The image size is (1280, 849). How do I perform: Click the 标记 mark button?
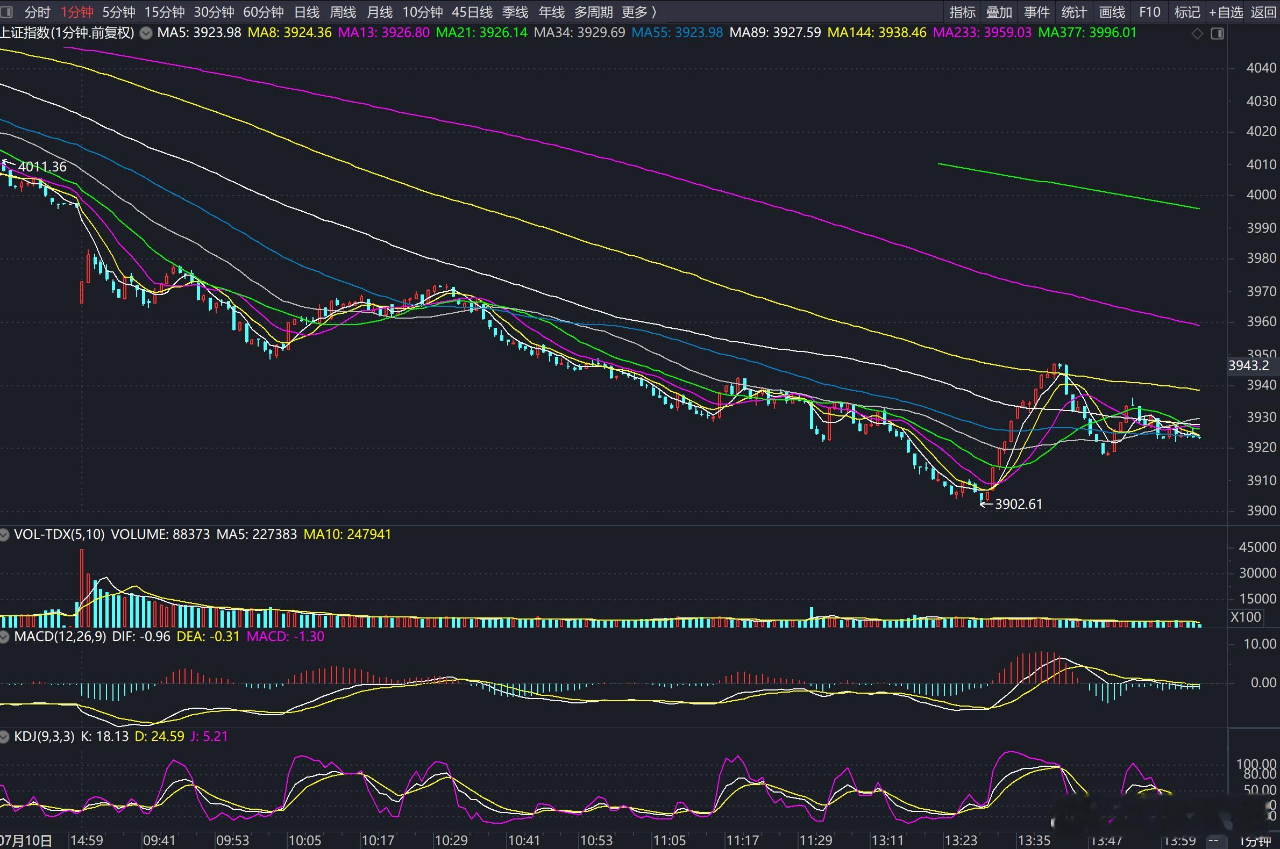click(x=1187, y=12)
